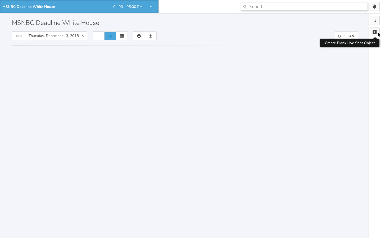Click the Create Blank Live Shot Object tooltip
This screenshot has height=238, width=381.
click(x=350, y=43)
